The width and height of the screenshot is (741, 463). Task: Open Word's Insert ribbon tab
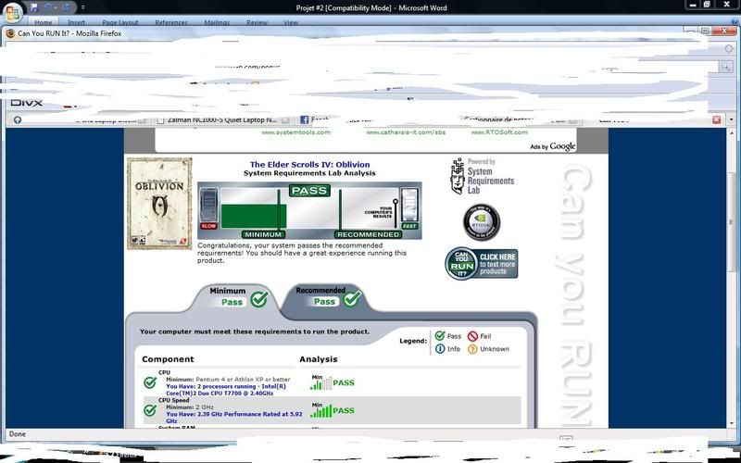[76, 22]
